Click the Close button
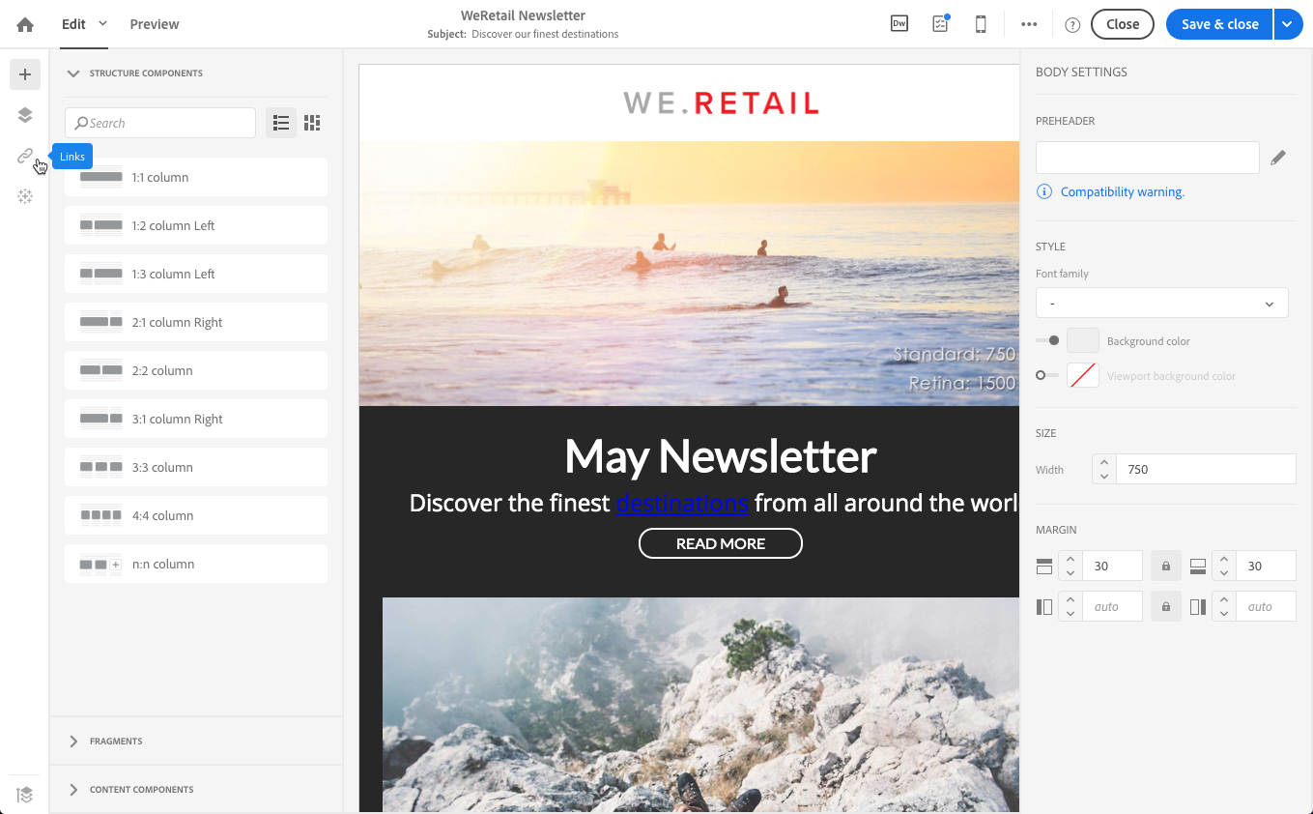The height and width of the screenshot is (814, 1313). [1123, 24]
